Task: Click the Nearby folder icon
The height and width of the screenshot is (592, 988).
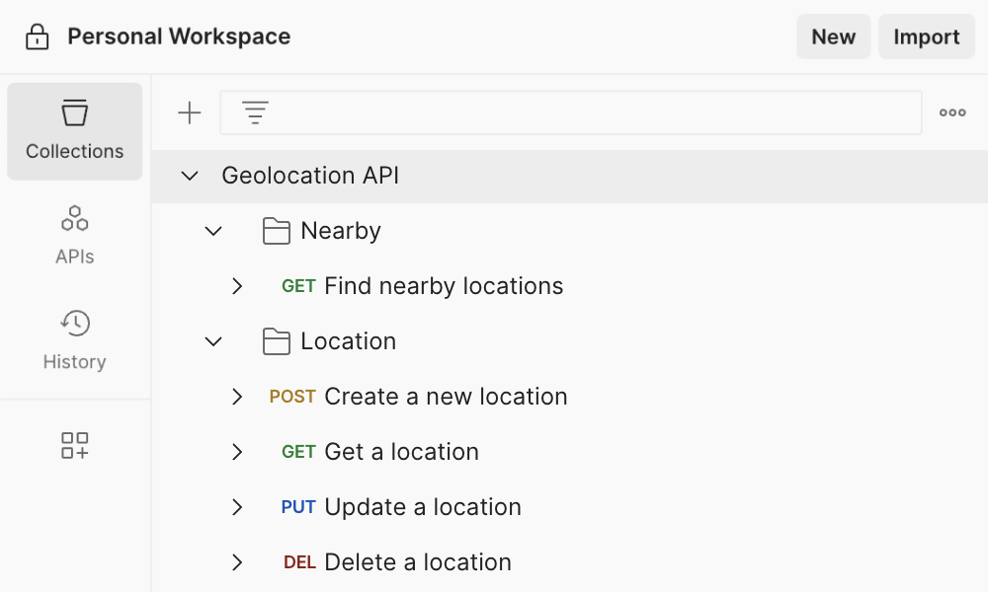Action: click(x=276, y=230)
